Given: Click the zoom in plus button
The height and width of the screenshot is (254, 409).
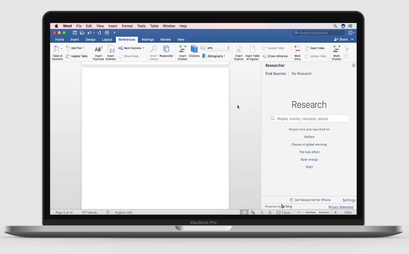Looking at the screenshot, I should 335,213.
